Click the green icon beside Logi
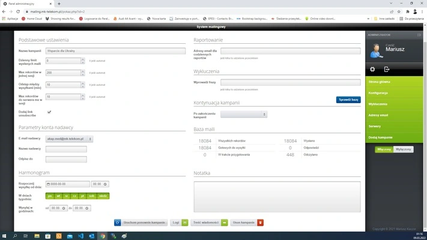Viewport: 427px width, 240px height. [185, 223]
